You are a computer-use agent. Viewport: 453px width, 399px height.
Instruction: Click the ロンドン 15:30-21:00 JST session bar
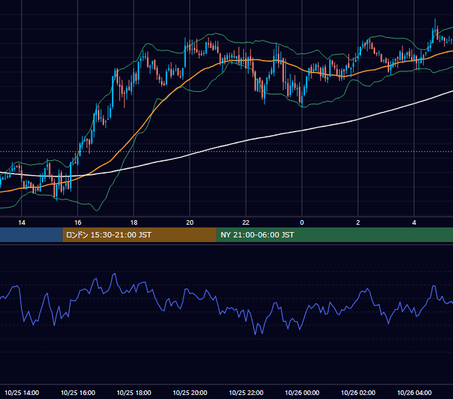(139, 235)
